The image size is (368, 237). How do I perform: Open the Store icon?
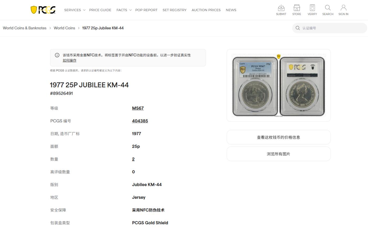click(297, 8)
